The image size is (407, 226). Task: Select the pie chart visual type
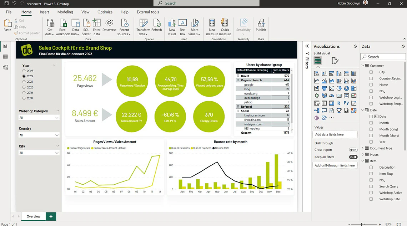pyautogui.click(x=339, y=88)
